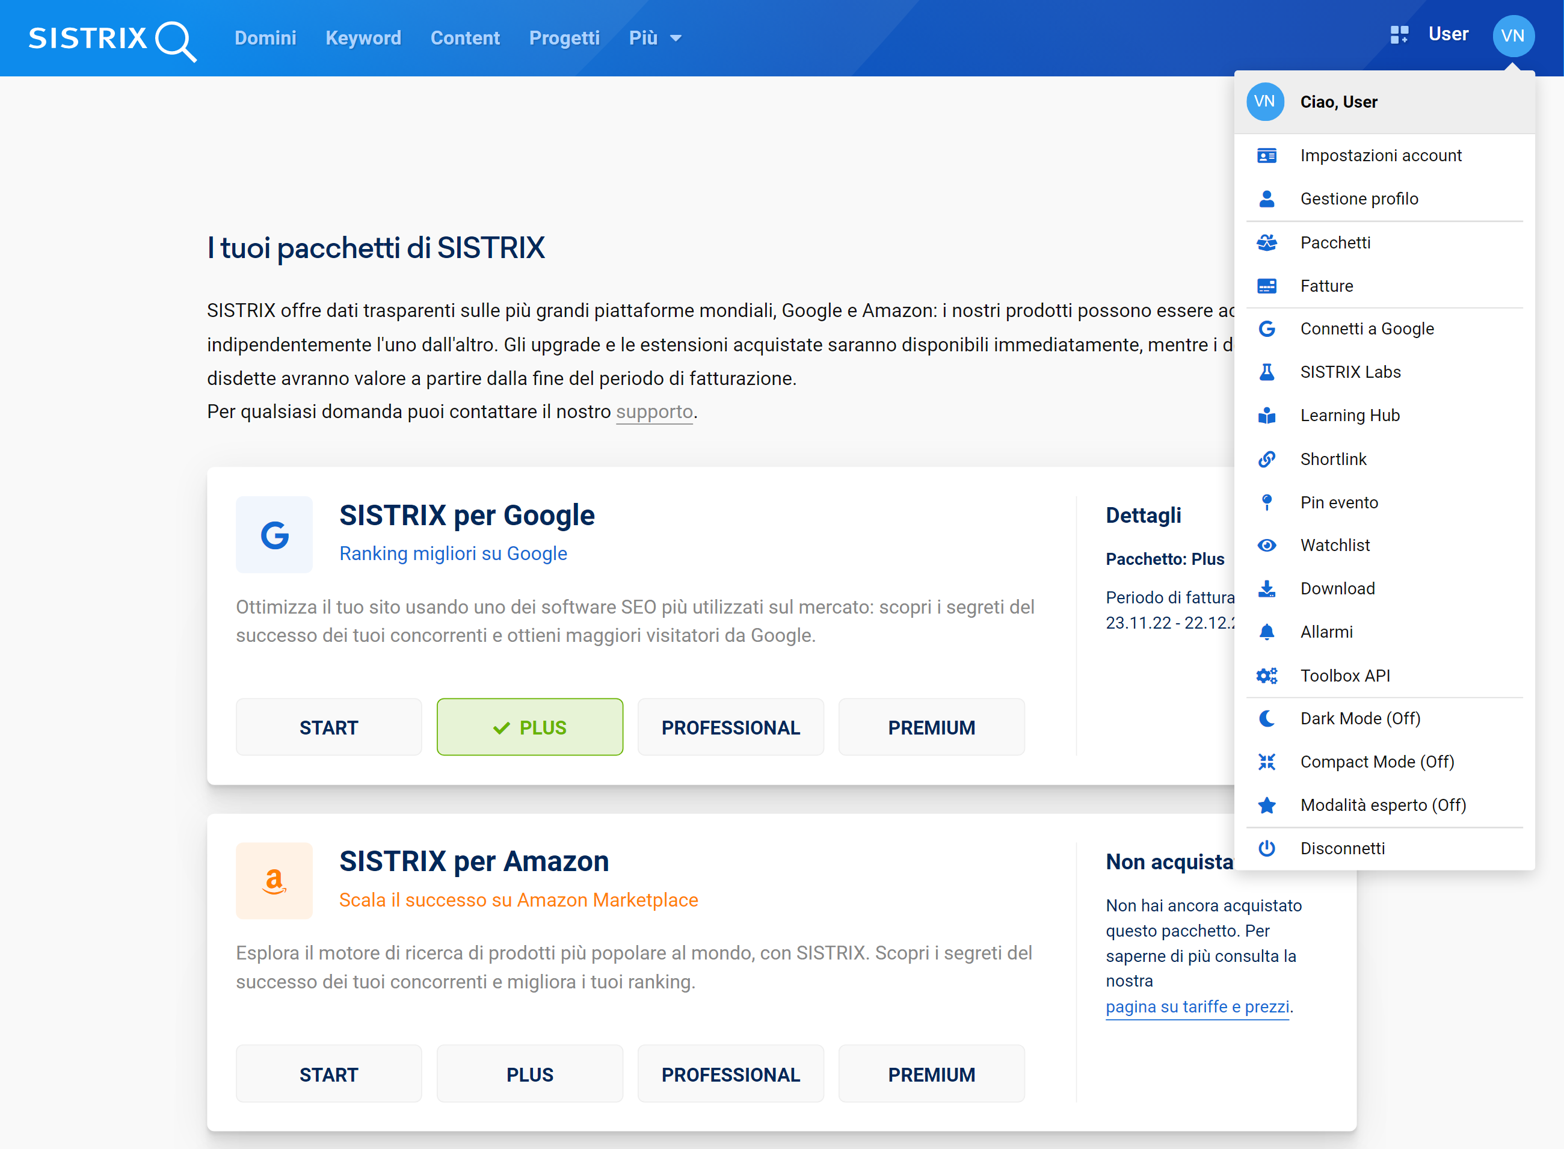Open Download menu entry
This screenshot has width=1564, height=1149.
1384,588
